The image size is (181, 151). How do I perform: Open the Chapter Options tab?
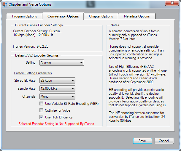[101, 16]
